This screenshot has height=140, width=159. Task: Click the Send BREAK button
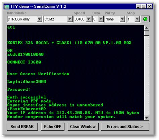click(x=22, y=127)
